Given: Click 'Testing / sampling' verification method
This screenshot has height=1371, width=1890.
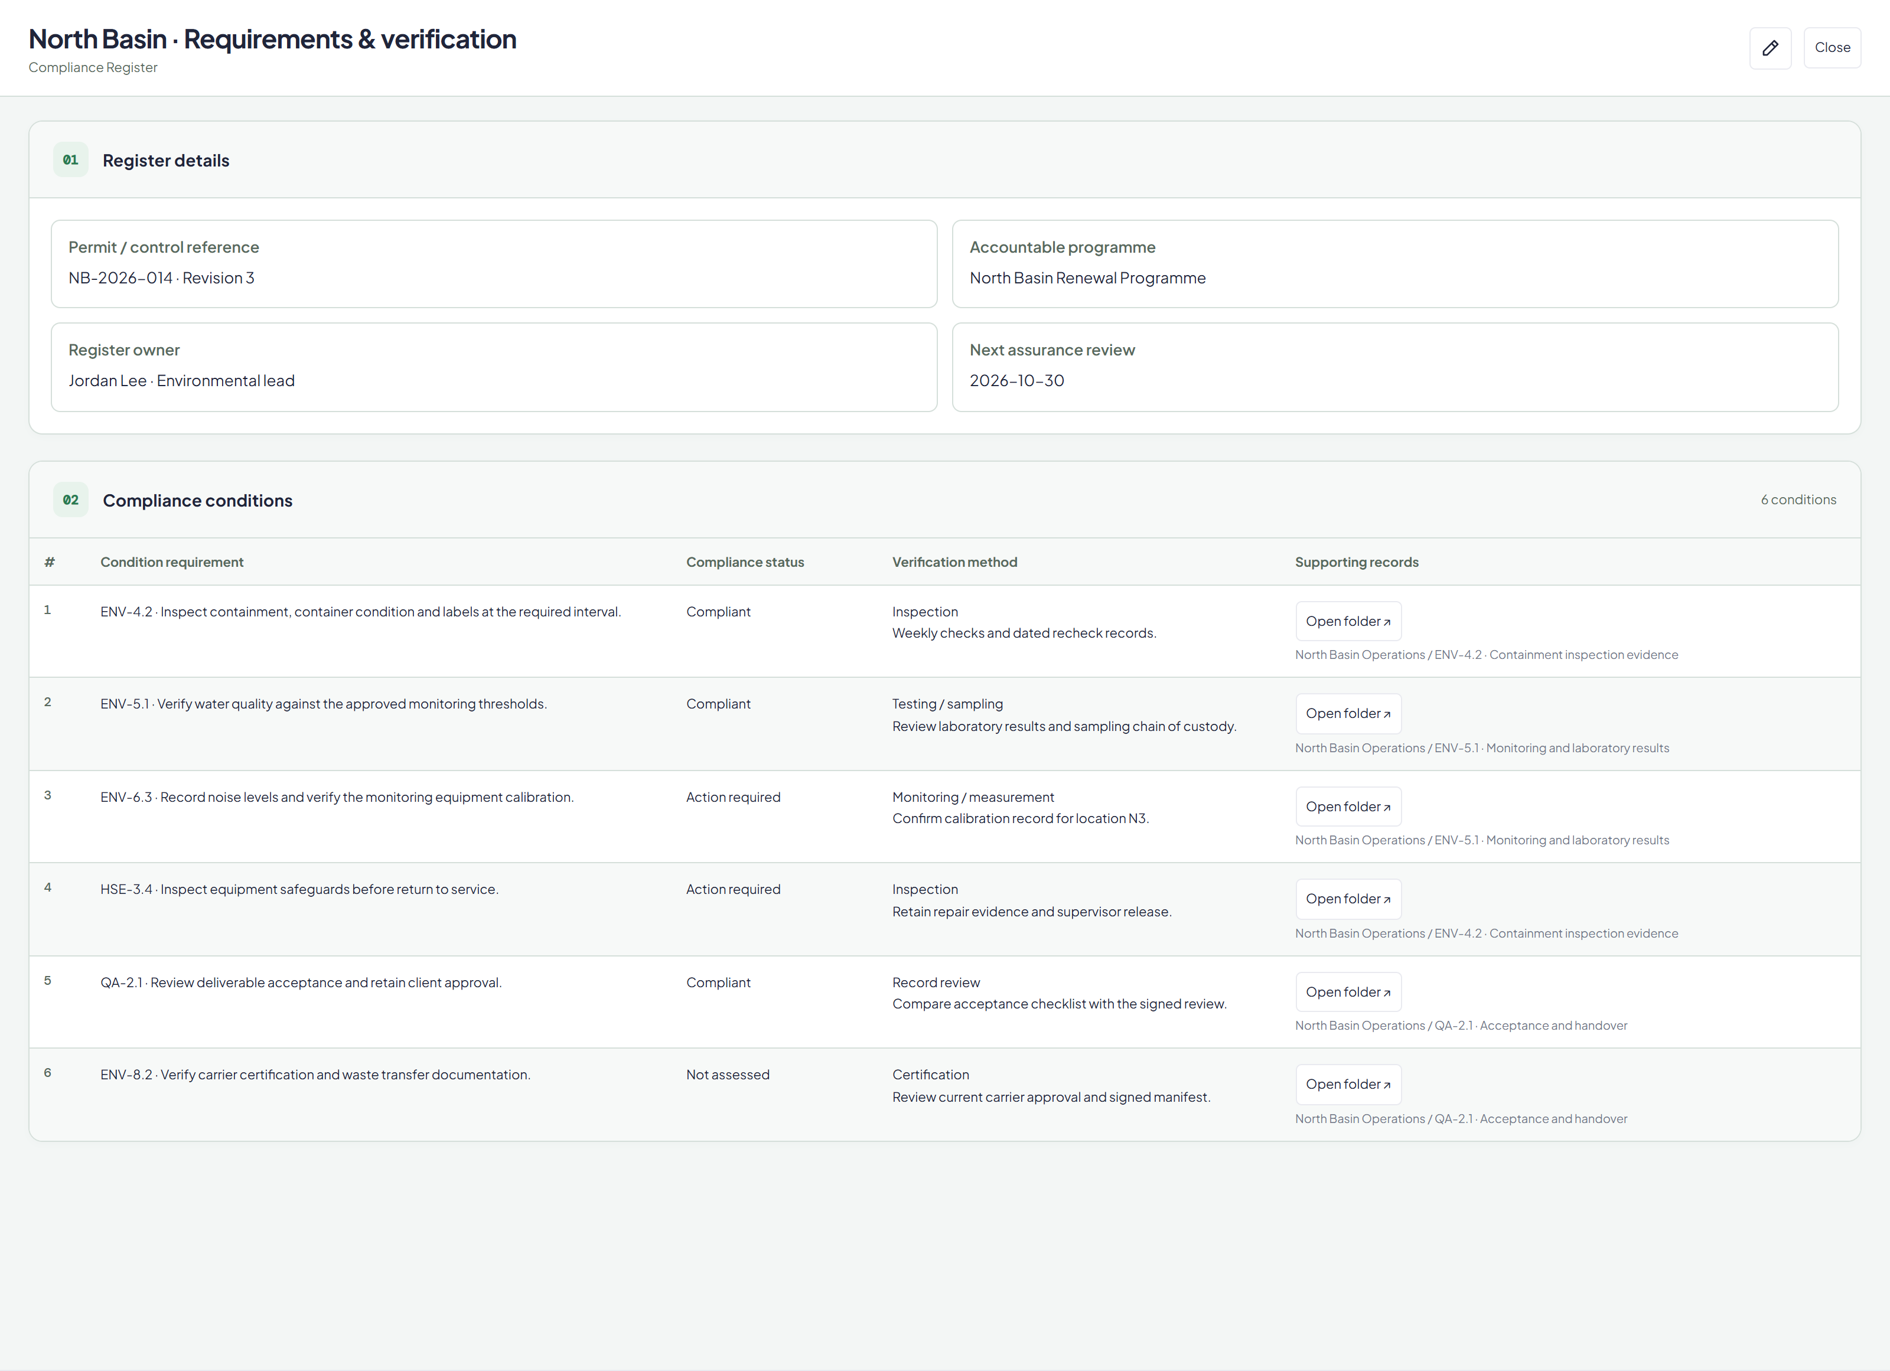Looking at the screenshot, I should pyautogui.click(x=947, y=704).
